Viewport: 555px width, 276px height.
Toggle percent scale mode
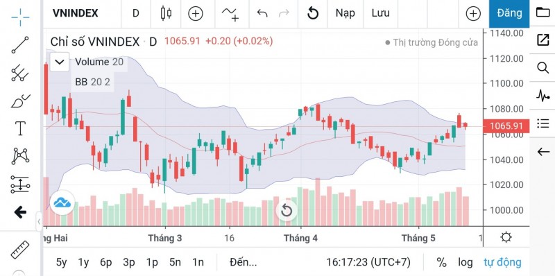(x=441, y=262)
